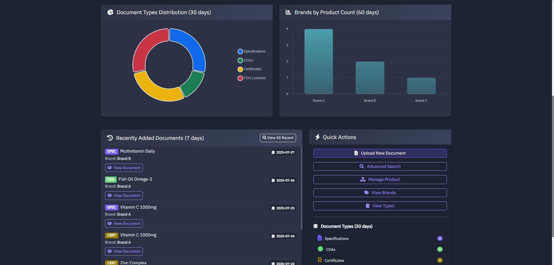The height and width of the screenshot is (265, 554).
Task: Click the Certificates count badge showing 2
Action: (x=440, y=260)
